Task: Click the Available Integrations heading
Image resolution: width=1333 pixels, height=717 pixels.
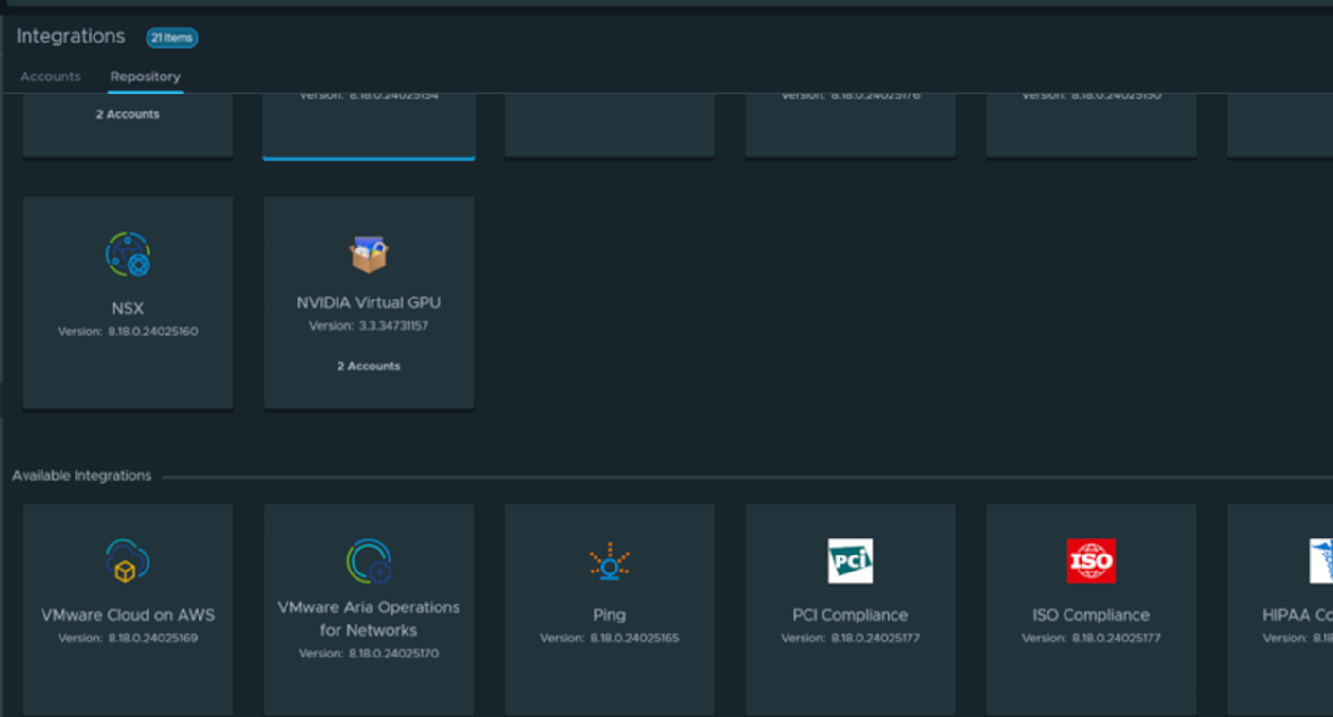Action: coord(82,476)
